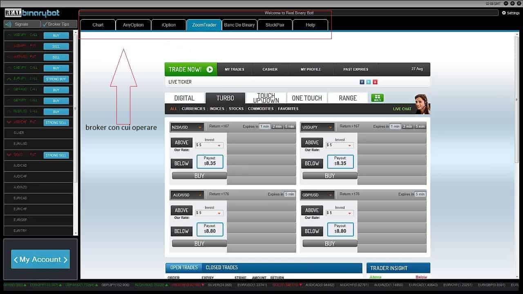
Task: Open the Invest amount dropdown for NZD/USD
Action: click(x=209, y=145)
